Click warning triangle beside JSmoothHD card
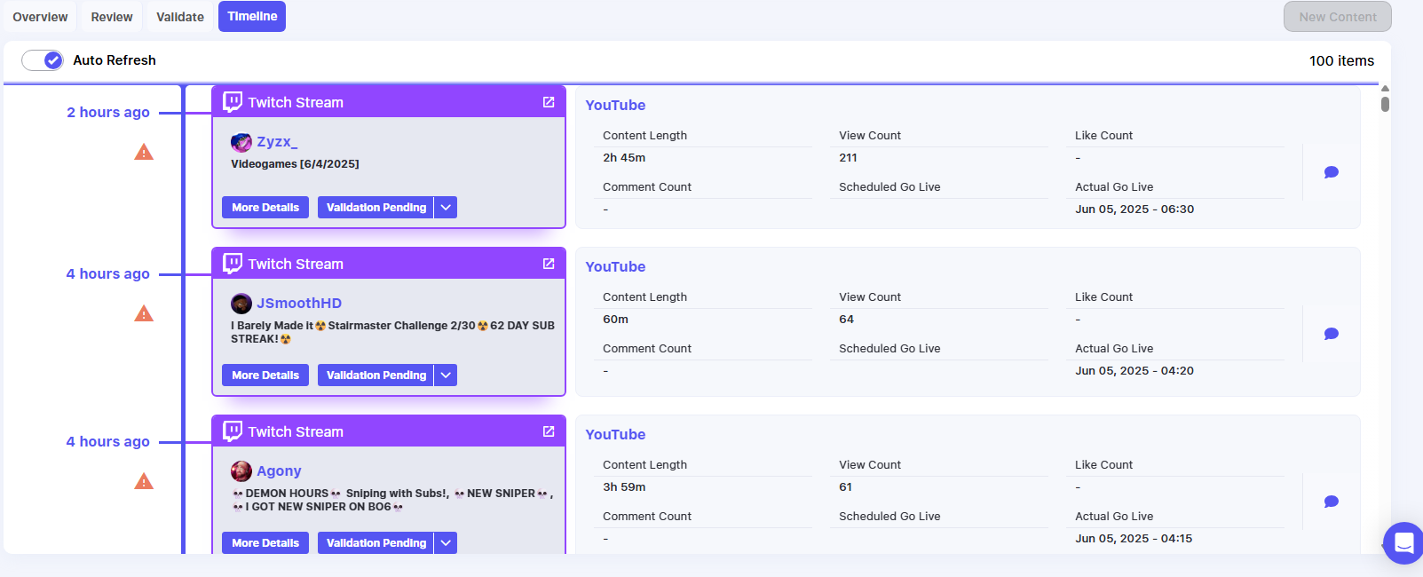1423x577 pixels. pyautogui.click(x=144, y=314)
